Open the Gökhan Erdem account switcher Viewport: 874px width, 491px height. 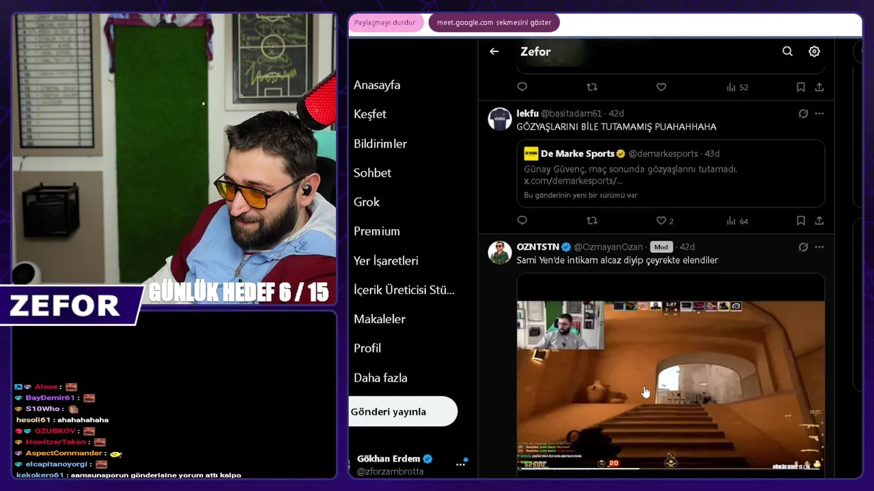pyautogui.click(x=408, y=464)
